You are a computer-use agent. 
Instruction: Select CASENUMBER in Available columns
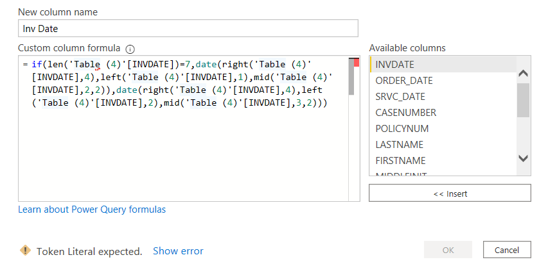pos(443,113)
